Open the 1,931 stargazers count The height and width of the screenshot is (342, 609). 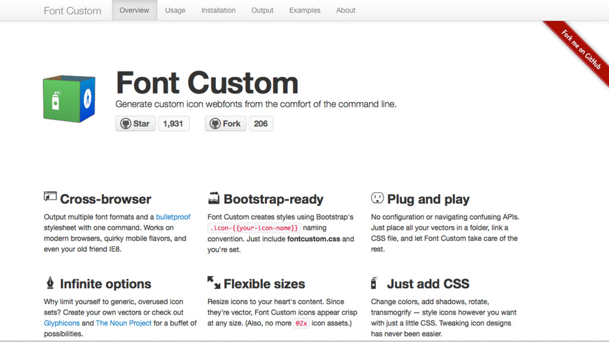[x=173, y=123]
